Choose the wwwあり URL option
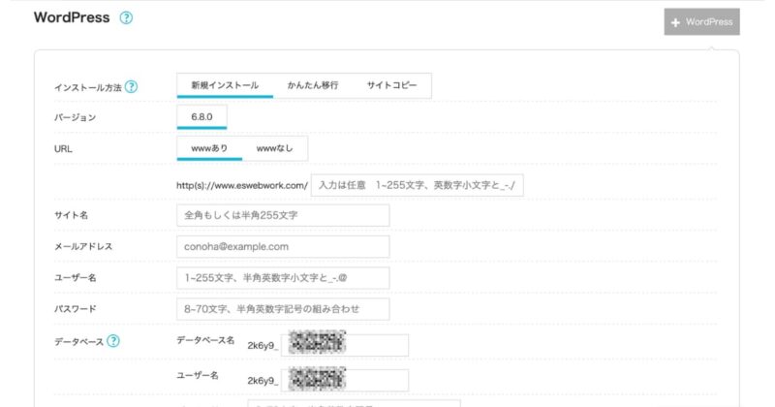775x407 pixels. coord(209,148)
